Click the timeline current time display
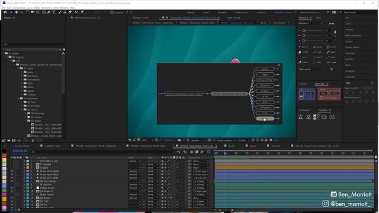379x213 pixels. 20,151
